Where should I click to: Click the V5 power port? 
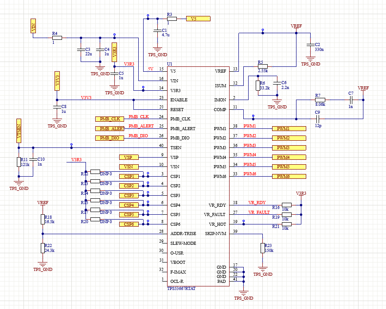[198, 19]
